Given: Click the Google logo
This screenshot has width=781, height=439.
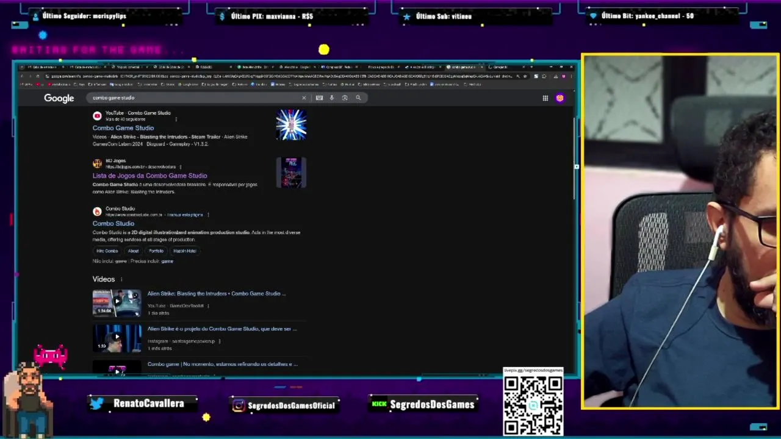Looking at the screenshot, I should (59, 98).
